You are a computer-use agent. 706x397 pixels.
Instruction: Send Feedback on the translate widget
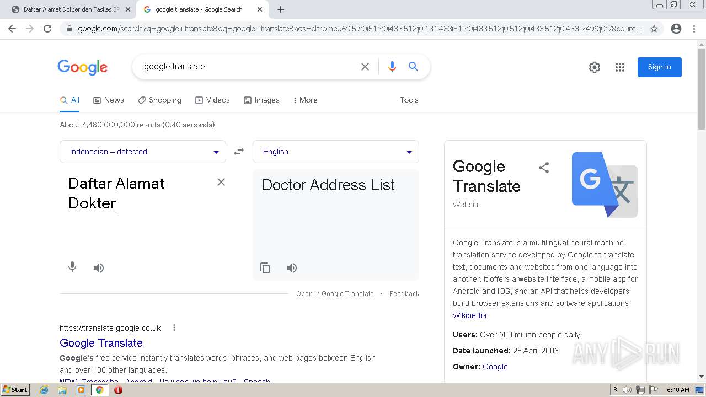point(404,294)
